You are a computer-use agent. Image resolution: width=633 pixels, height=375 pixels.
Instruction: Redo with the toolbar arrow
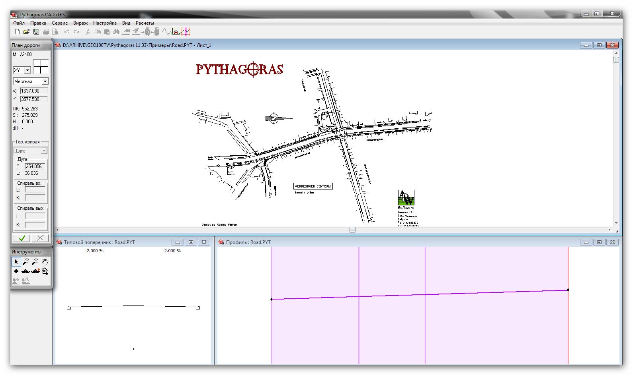pyautogui.click(x=76, y=32)
